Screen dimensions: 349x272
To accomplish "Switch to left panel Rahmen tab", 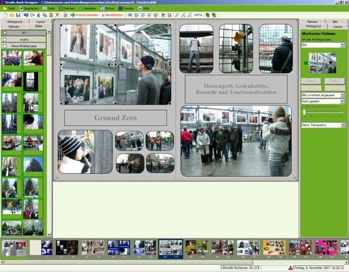I will (x=14, y=26).
